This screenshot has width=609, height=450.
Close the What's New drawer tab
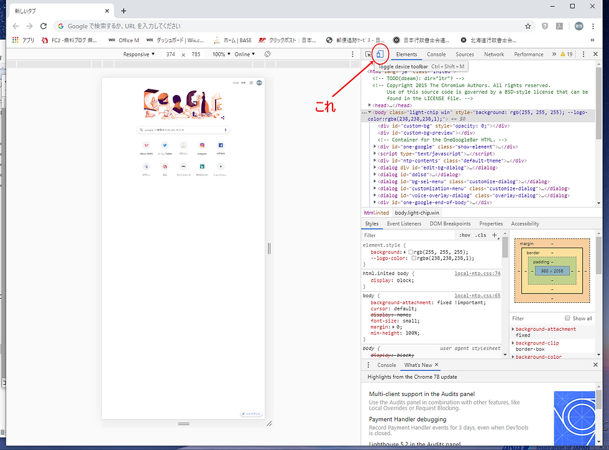436,365
